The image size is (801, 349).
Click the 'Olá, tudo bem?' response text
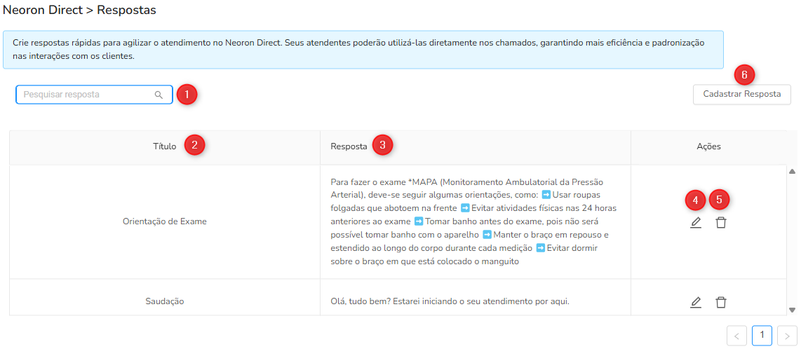pyautogui.click(x=450, y=301)
